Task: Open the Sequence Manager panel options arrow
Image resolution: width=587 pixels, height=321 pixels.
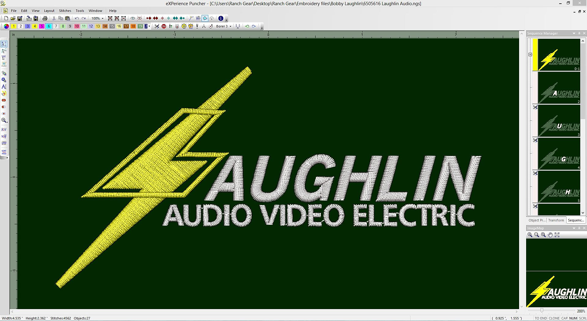Action: [x=574, y=33]
